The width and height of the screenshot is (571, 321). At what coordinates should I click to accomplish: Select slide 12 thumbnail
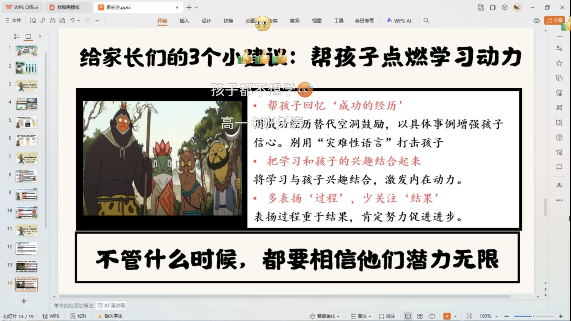[x=27, y=248]
